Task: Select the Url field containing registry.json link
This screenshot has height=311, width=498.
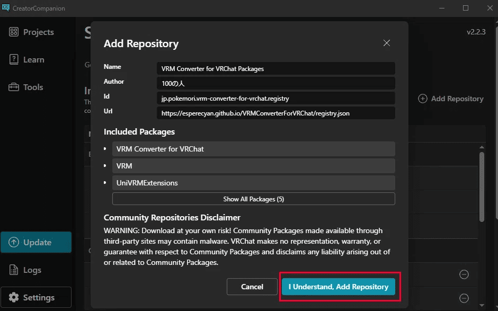Action: pyautogui.click(x=275, y=112)
